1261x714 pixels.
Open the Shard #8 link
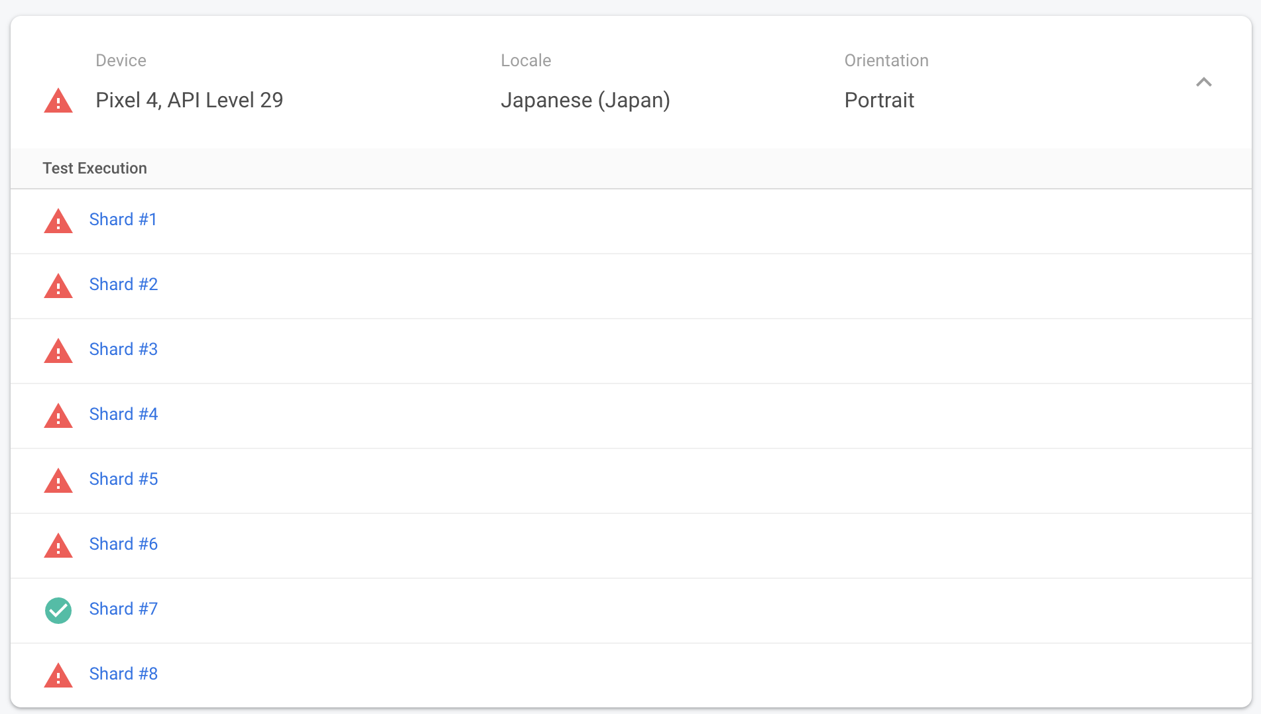(x=123, y=674)
